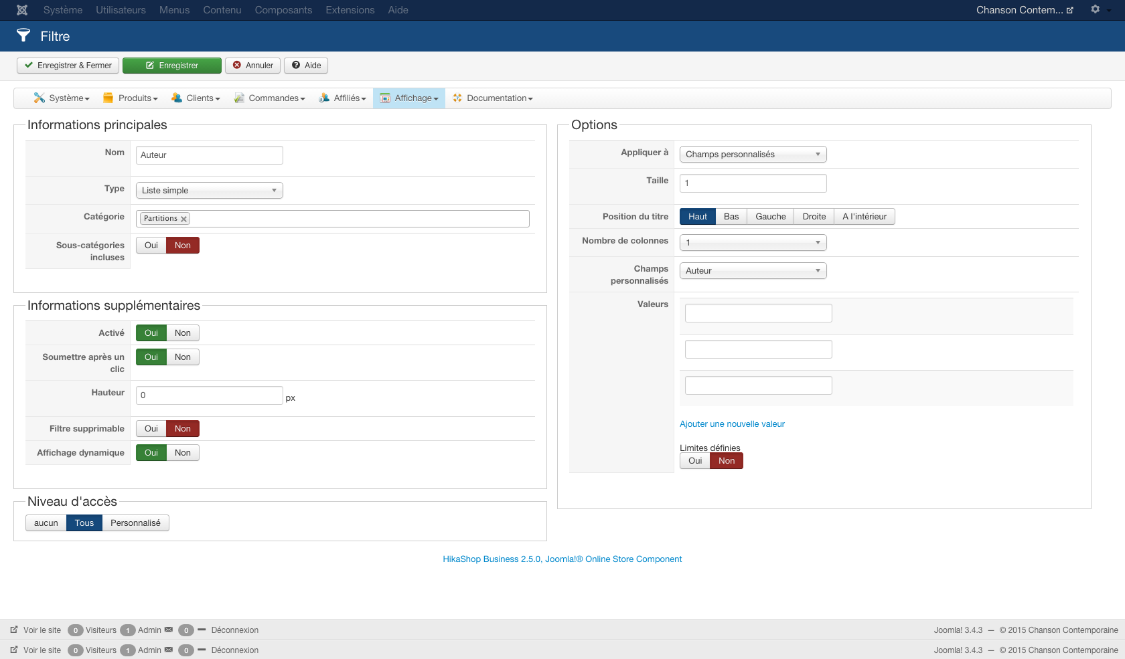Click the Affiliés icon
1125x659 pixels.
click(x=324, y=98)
